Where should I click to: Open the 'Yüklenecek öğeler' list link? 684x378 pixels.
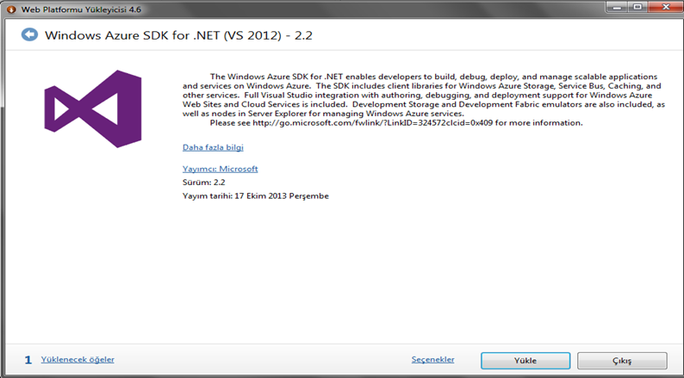[x=78, y=359]
